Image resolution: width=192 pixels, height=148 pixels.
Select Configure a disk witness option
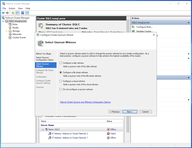pyautogui.click(x=61, y=63)
